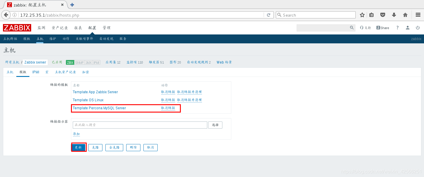The height and width of the screenshot is (177, 424).
Task: Open a new browser tab
Action: tap(72, 5)
